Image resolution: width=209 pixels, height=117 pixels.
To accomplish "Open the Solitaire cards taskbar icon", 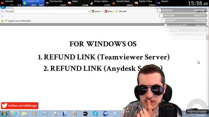I will tap(55, 114).
